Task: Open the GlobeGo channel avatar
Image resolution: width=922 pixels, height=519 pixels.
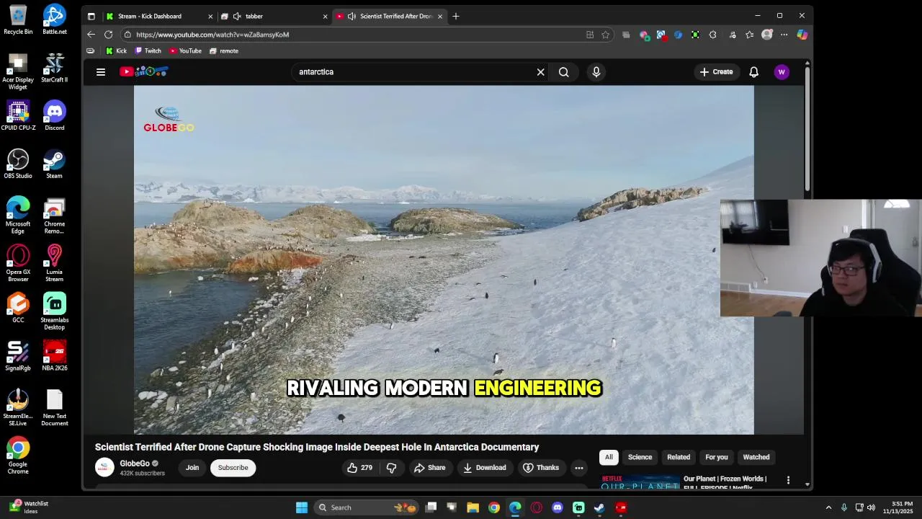Action: (x=104, y=467)
